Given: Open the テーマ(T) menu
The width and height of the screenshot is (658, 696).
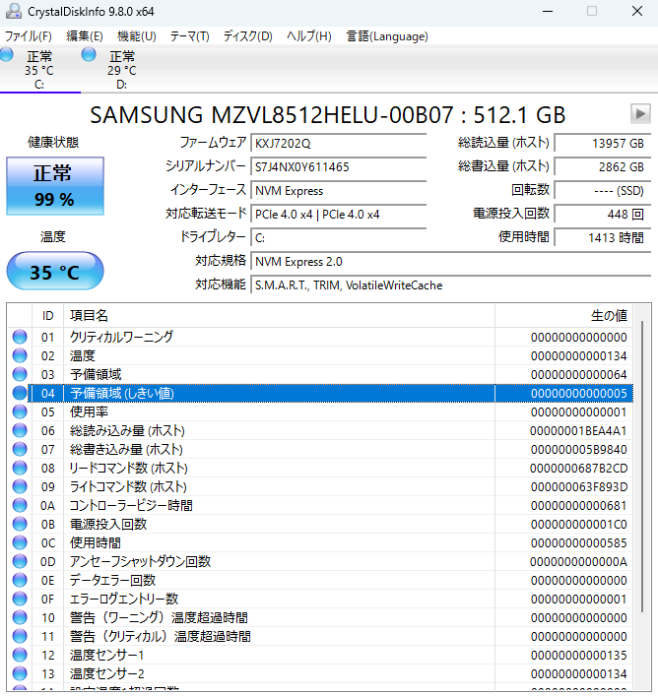Looking at the screenshot, I should pyautogui.click(x=189, y=36).
